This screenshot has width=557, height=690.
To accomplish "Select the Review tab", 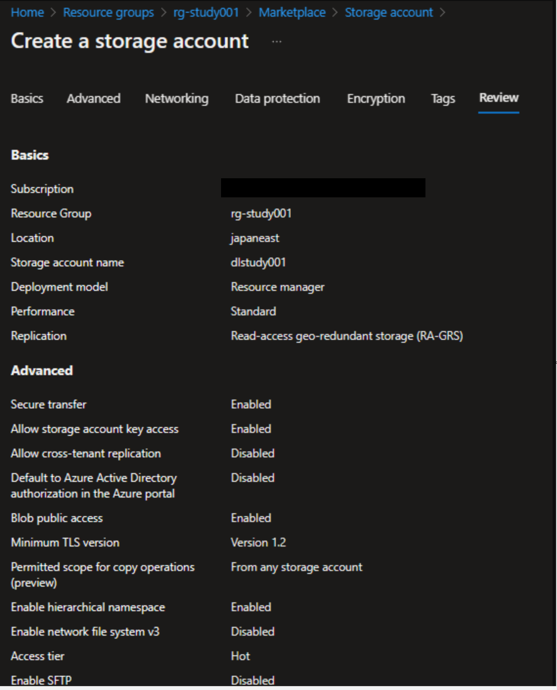I will [499, 98].
